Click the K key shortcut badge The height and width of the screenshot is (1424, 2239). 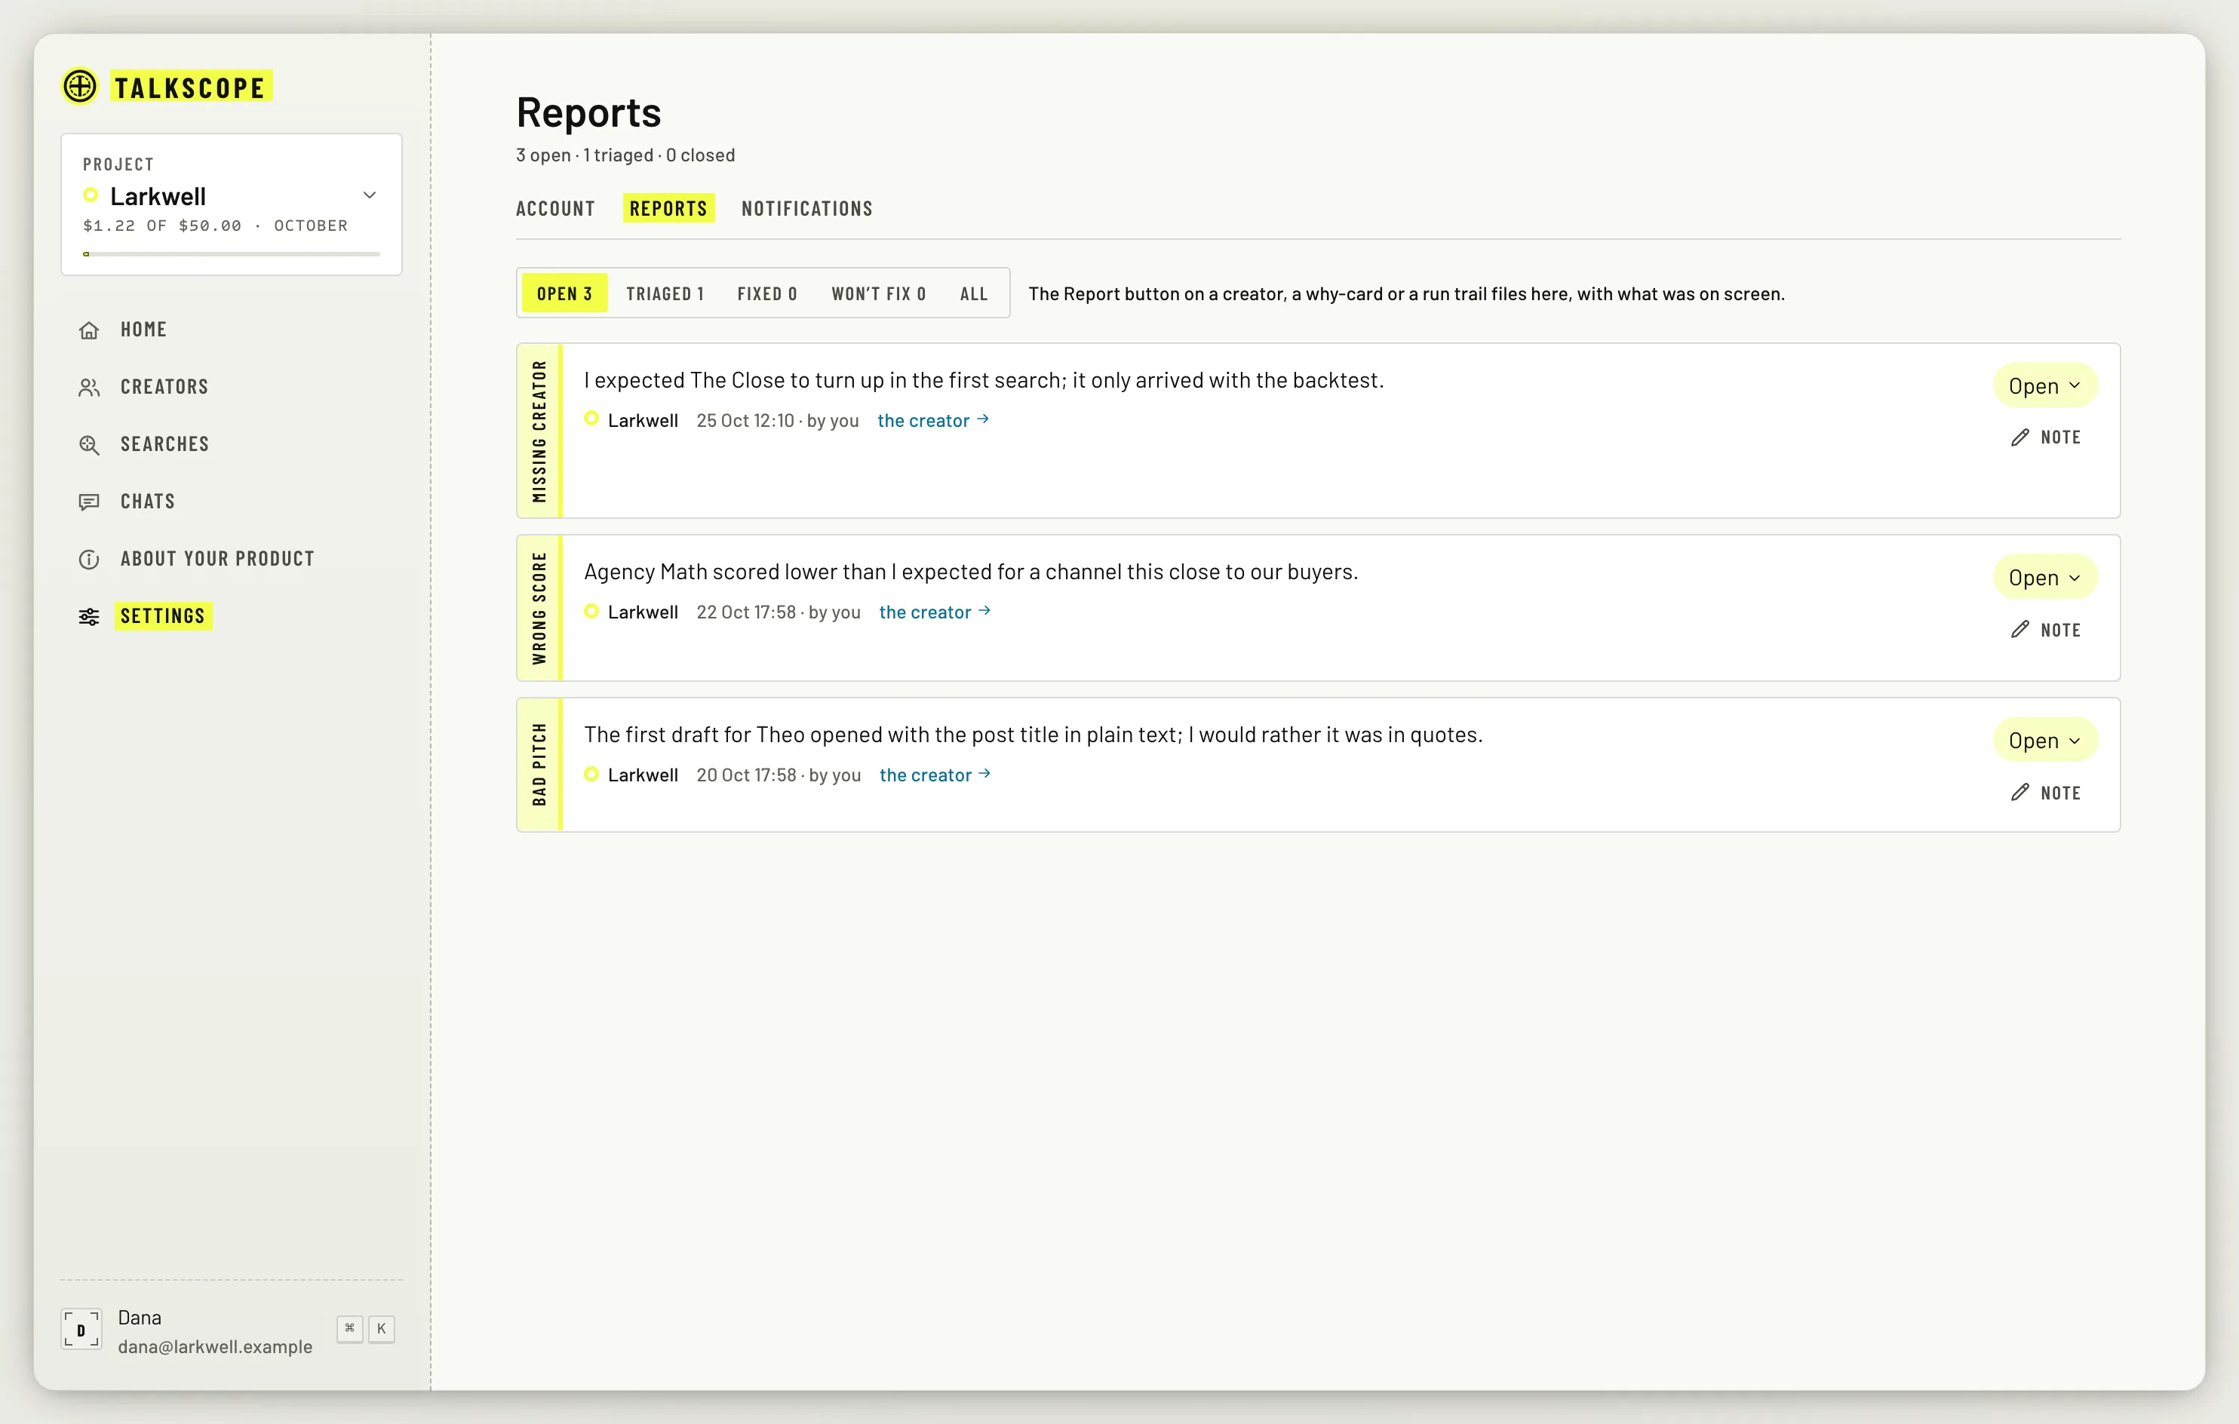pyautogui.click(x=381, y=1328)
